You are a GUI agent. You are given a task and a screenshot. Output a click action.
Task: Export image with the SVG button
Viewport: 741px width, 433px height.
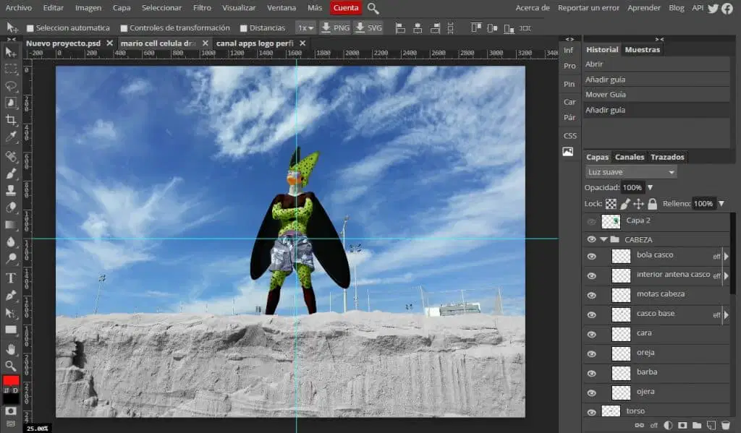tap(368, 28)
